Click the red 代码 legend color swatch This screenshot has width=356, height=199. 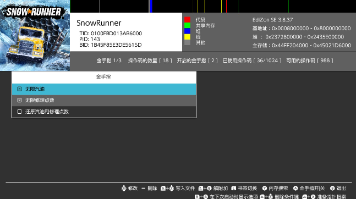coord(187,19)
